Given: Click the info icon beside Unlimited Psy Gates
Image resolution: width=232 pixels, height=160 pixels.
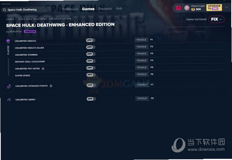Looking at the screenshot, I should coord(43,69).
